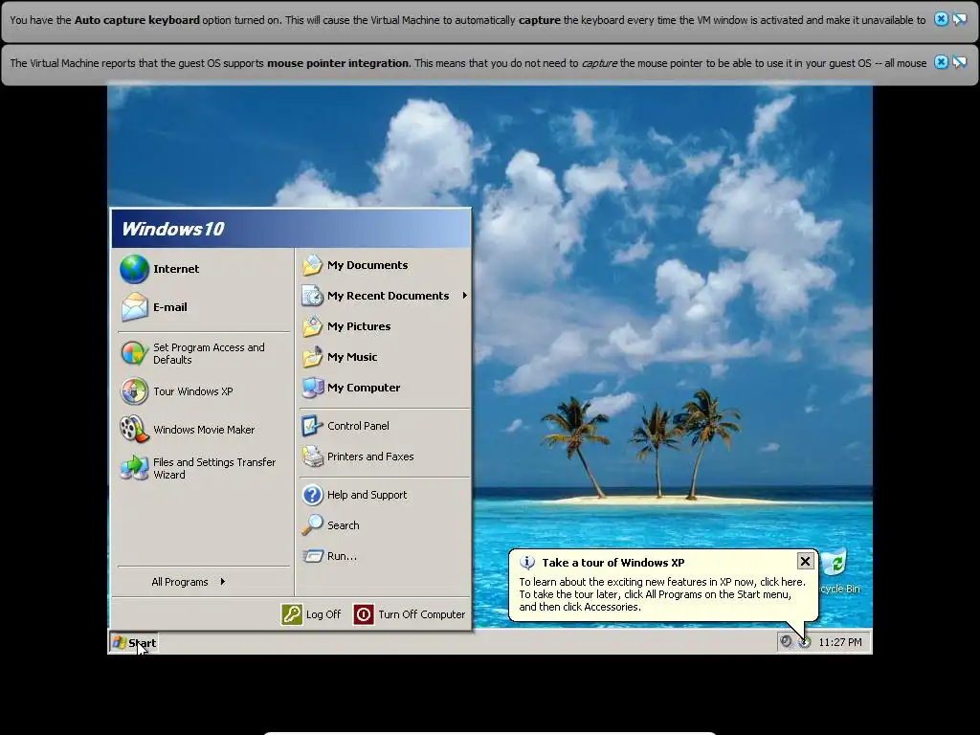Screen dimensions: 980x735
Task: Click the Run dialog icon
Action: pyautogui.click(x=313, y=556)
